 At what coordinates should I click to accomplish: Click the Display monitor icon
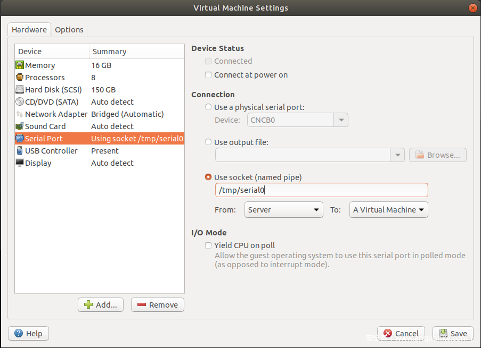pyautogui.click(x=20, y=163)
